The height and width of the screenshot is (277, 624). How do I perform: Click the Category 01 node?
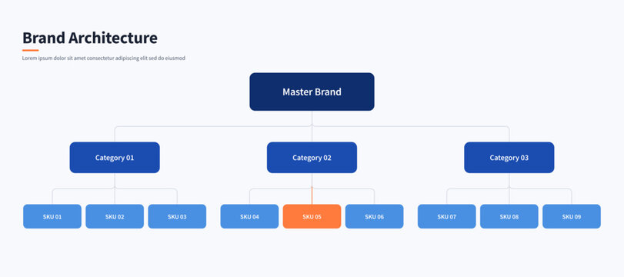(x=115, y=158)
